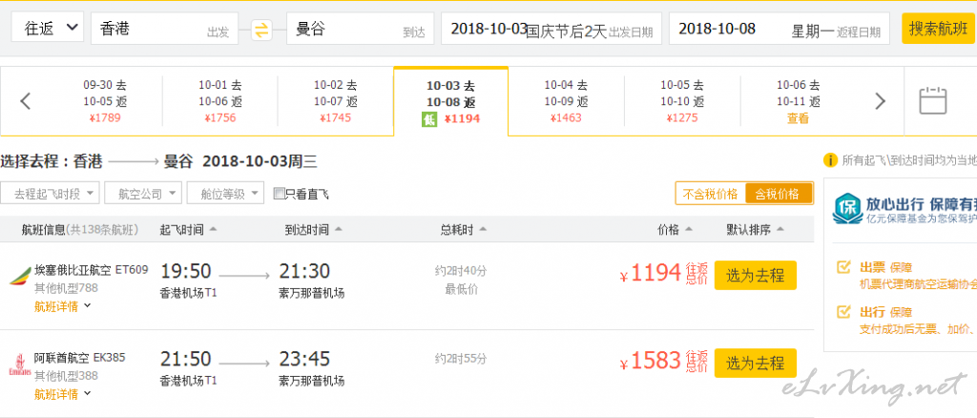Show earlier dates with left arrow

point(26,101)
